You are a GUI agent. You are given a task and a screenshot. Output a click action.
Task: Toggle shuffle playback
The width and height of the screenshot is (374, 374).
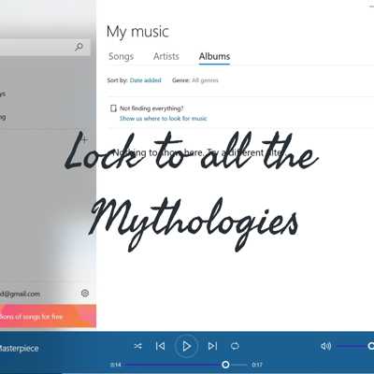(137, 346)
